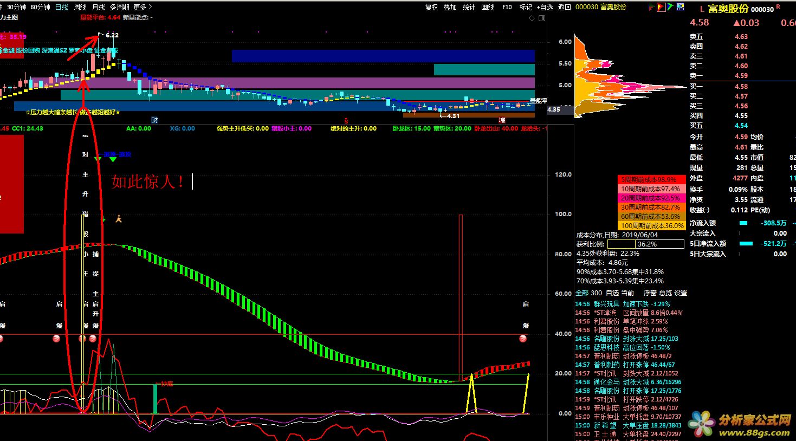Image resolution: width=796 pixels, height=441 pixels.
Task: Click the 增 marker on the chart
Action: [x=502, y=120]
